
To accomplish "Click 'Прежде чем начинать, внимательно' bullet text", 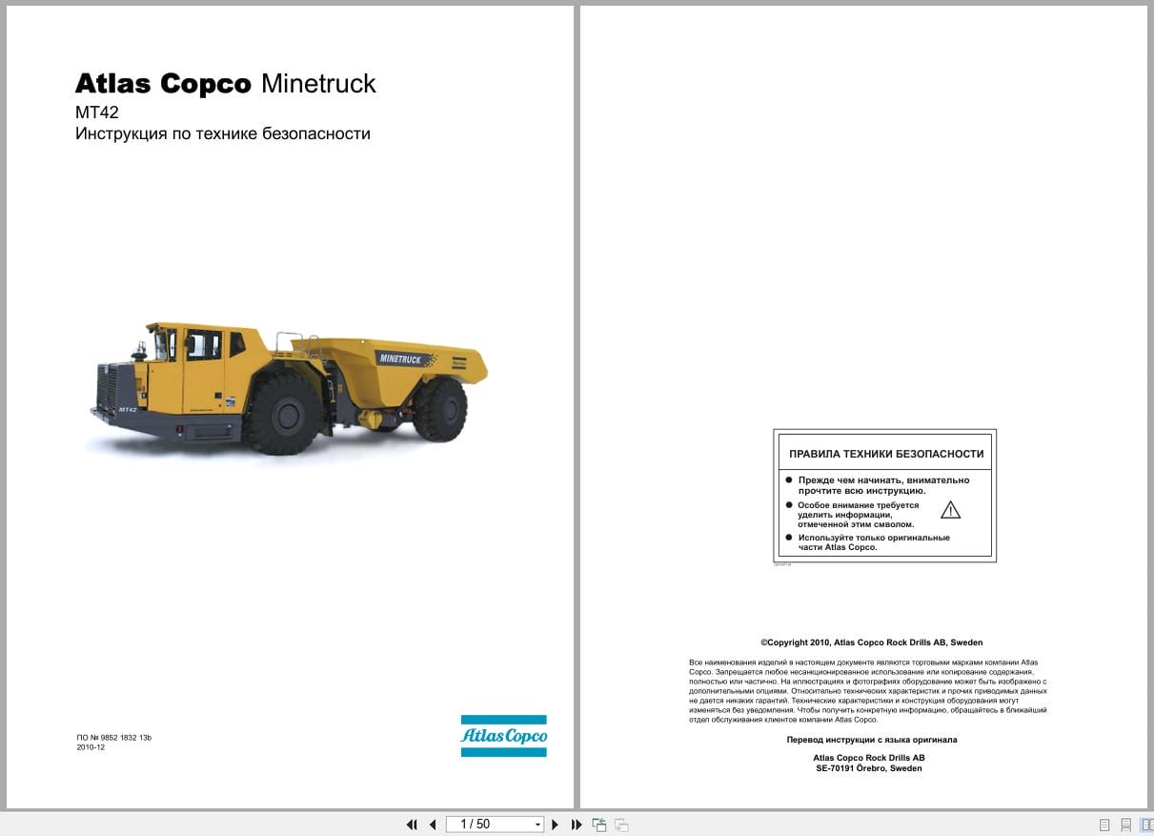I will pyautogui.click(x=883, y=480).
